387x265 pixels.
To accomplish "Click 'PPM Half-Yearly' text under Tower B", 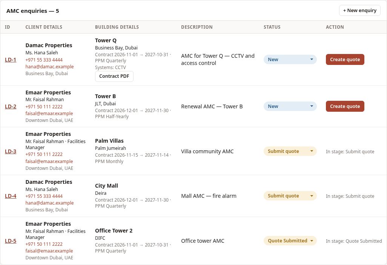I will tap(112, 117).
